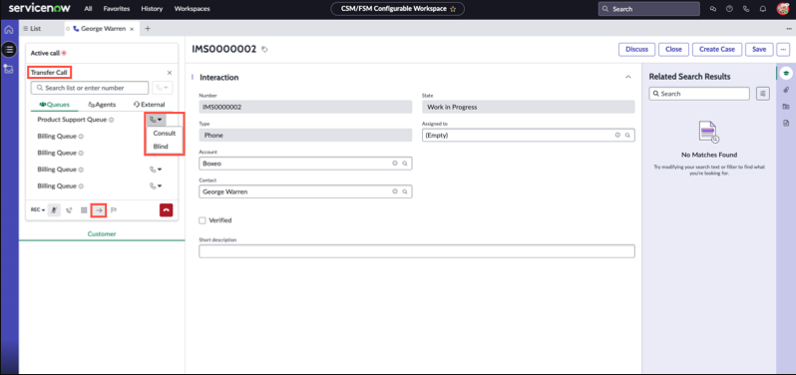
Task: Switch to the Agents tab
Action: coord(102,105)
